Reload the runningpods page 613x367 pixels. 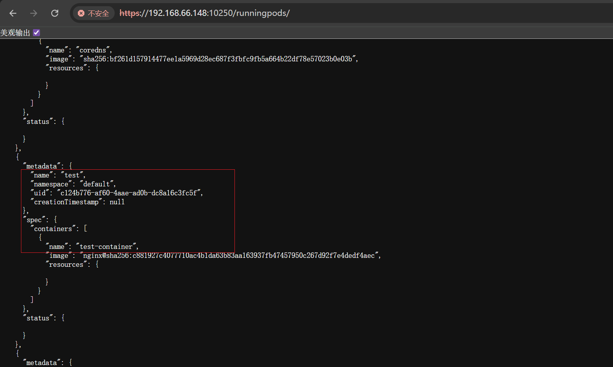(x=55, y=13)
